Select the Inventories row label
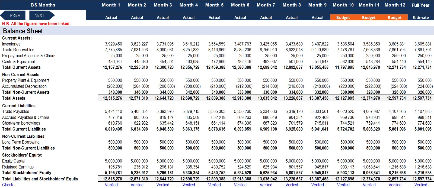The height and width of the screenshot is (188, 434). point(11,44)
